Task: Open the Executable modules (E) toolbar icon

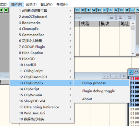Action: (x=77, y=10)
